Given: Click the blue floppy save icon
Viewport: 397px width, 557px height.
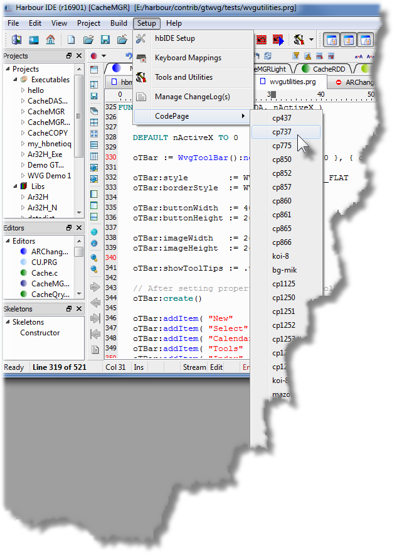Looking at the screenshot, I should pos(105,40).
